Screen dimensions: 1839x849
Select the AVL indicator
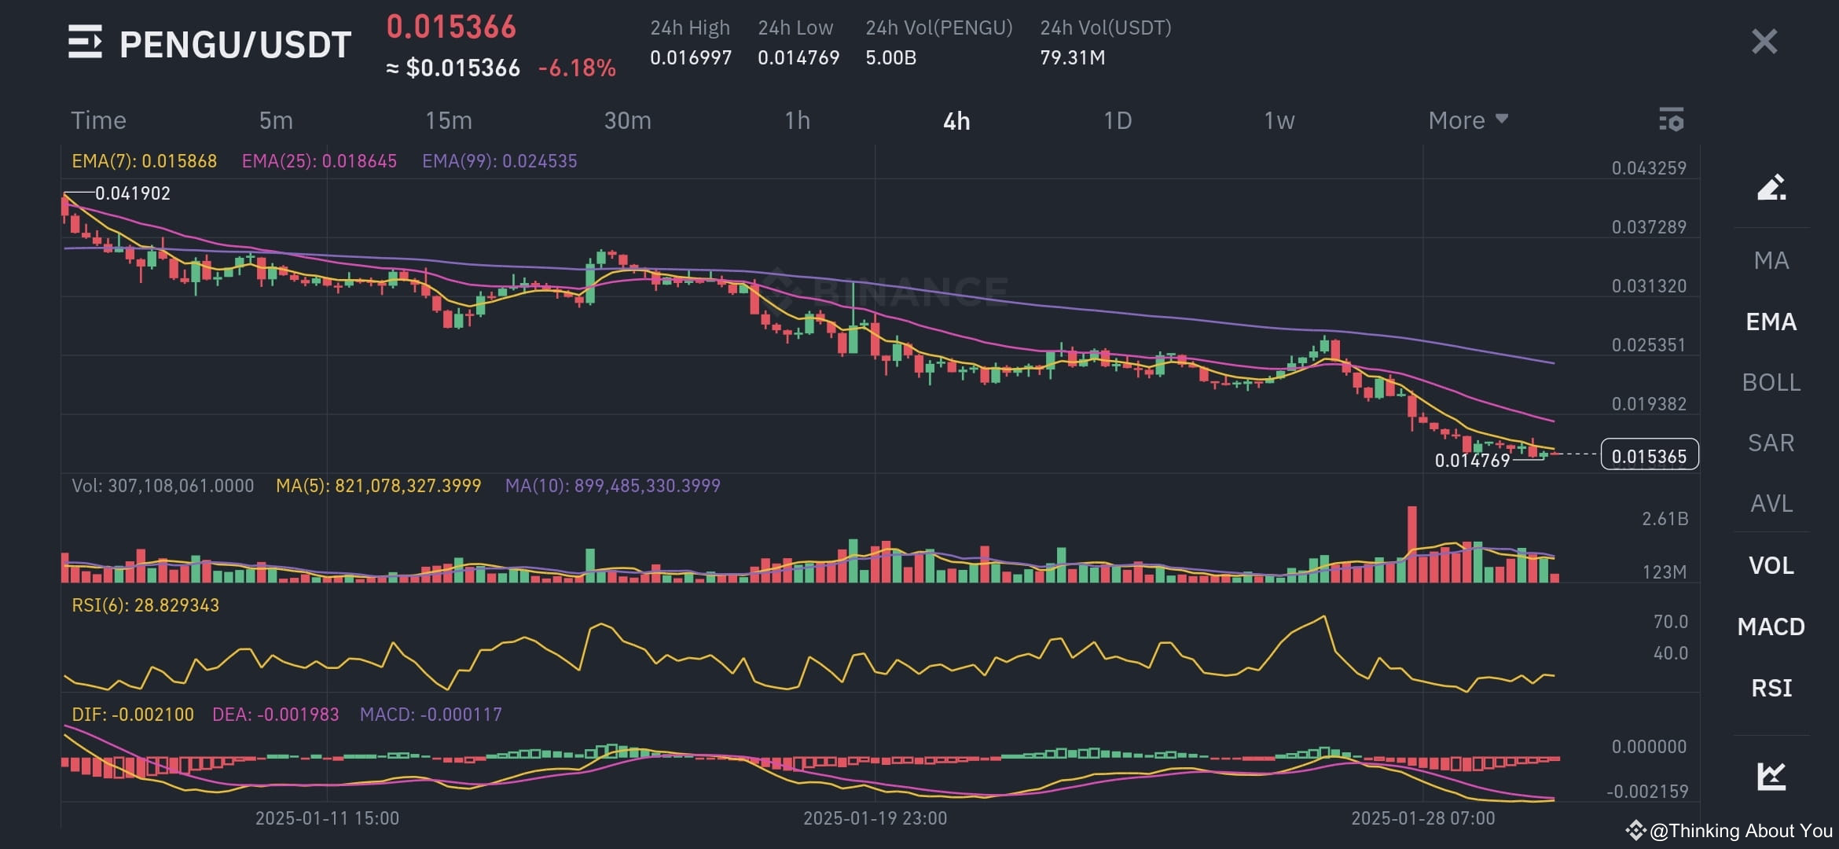click(1771, 504)
